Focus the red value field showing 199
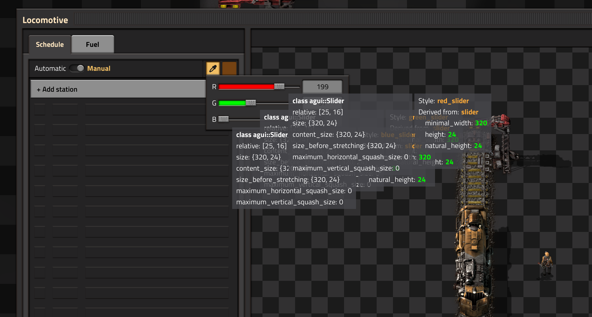This screenshot has width=592, height=317. [x=322, y=87]
